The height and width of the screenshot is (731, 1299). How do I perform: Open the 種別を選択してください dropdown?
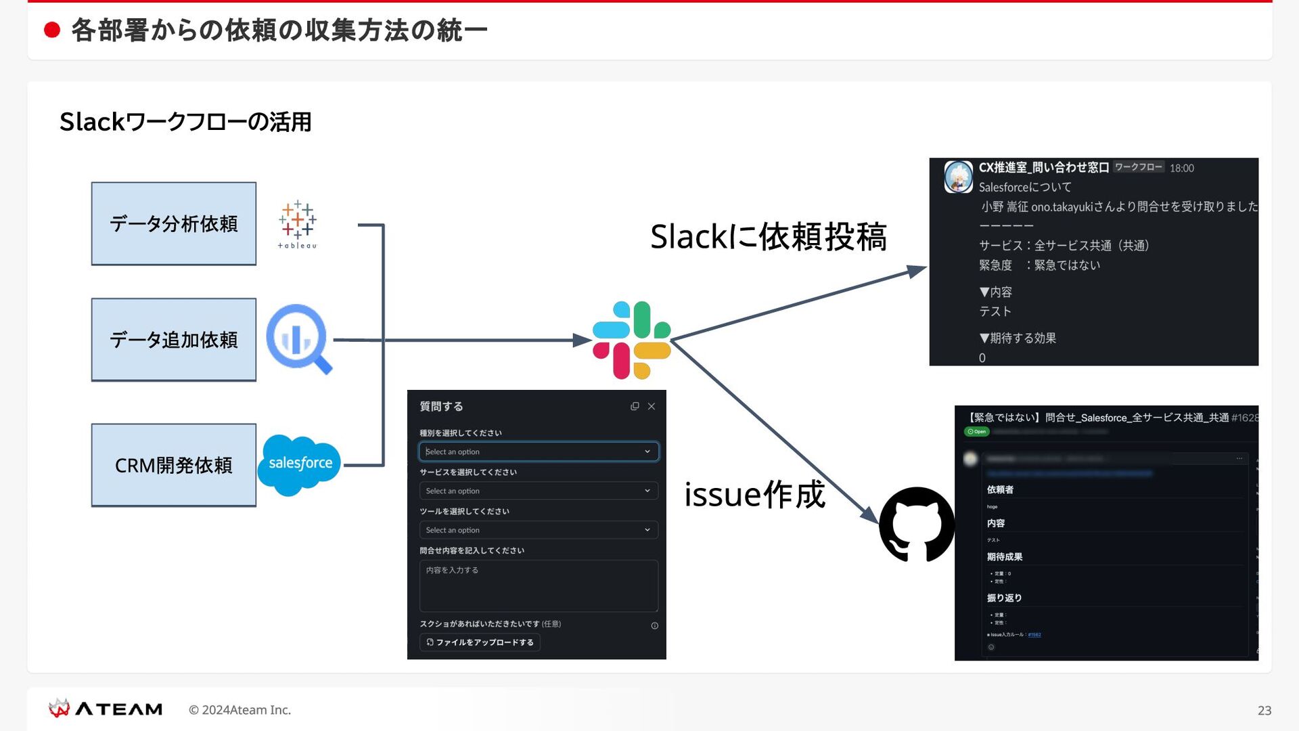coord(539,451)
